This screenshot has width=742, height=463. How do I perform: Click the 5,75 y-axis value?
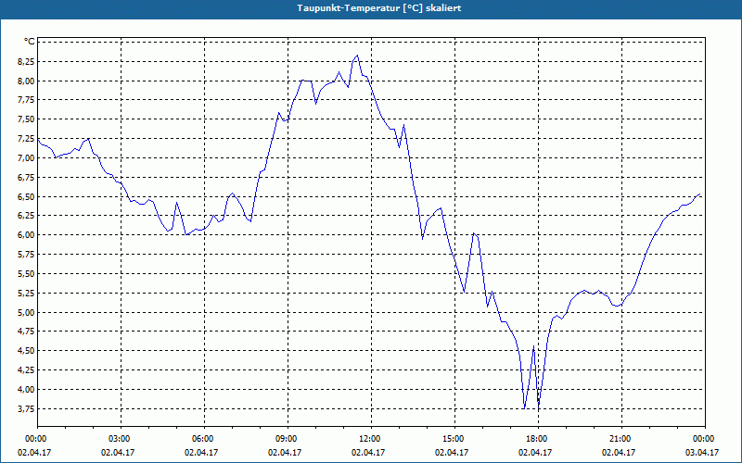tap(26, 254)
